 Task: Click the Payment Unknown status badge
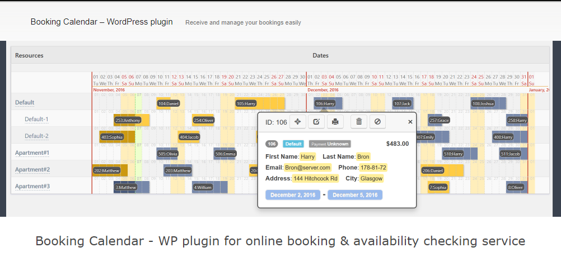tap(330, 144)
